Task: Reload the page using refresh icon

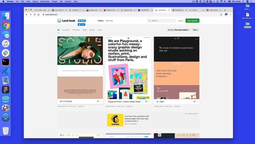Action: [x=34, y=15]
